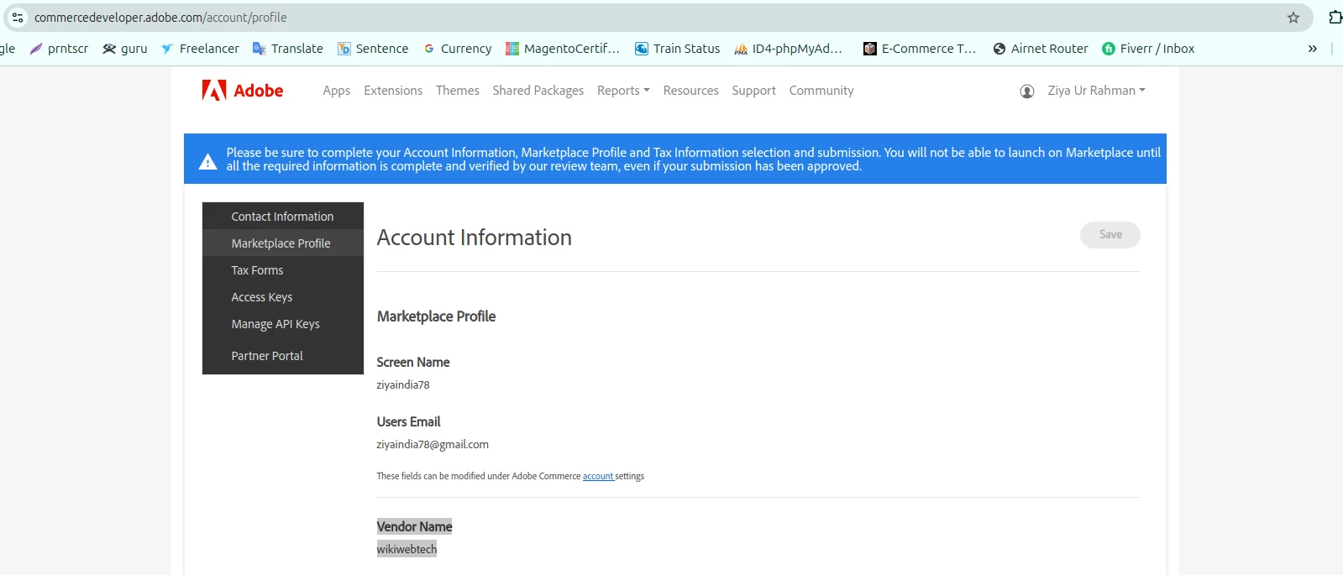This screenshot has width=1343, height=575.
Task: Click the Screen Name label
Action: (413, 362)
